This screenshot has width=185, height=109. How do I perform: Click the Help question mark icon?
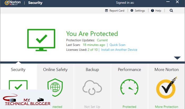152,11
